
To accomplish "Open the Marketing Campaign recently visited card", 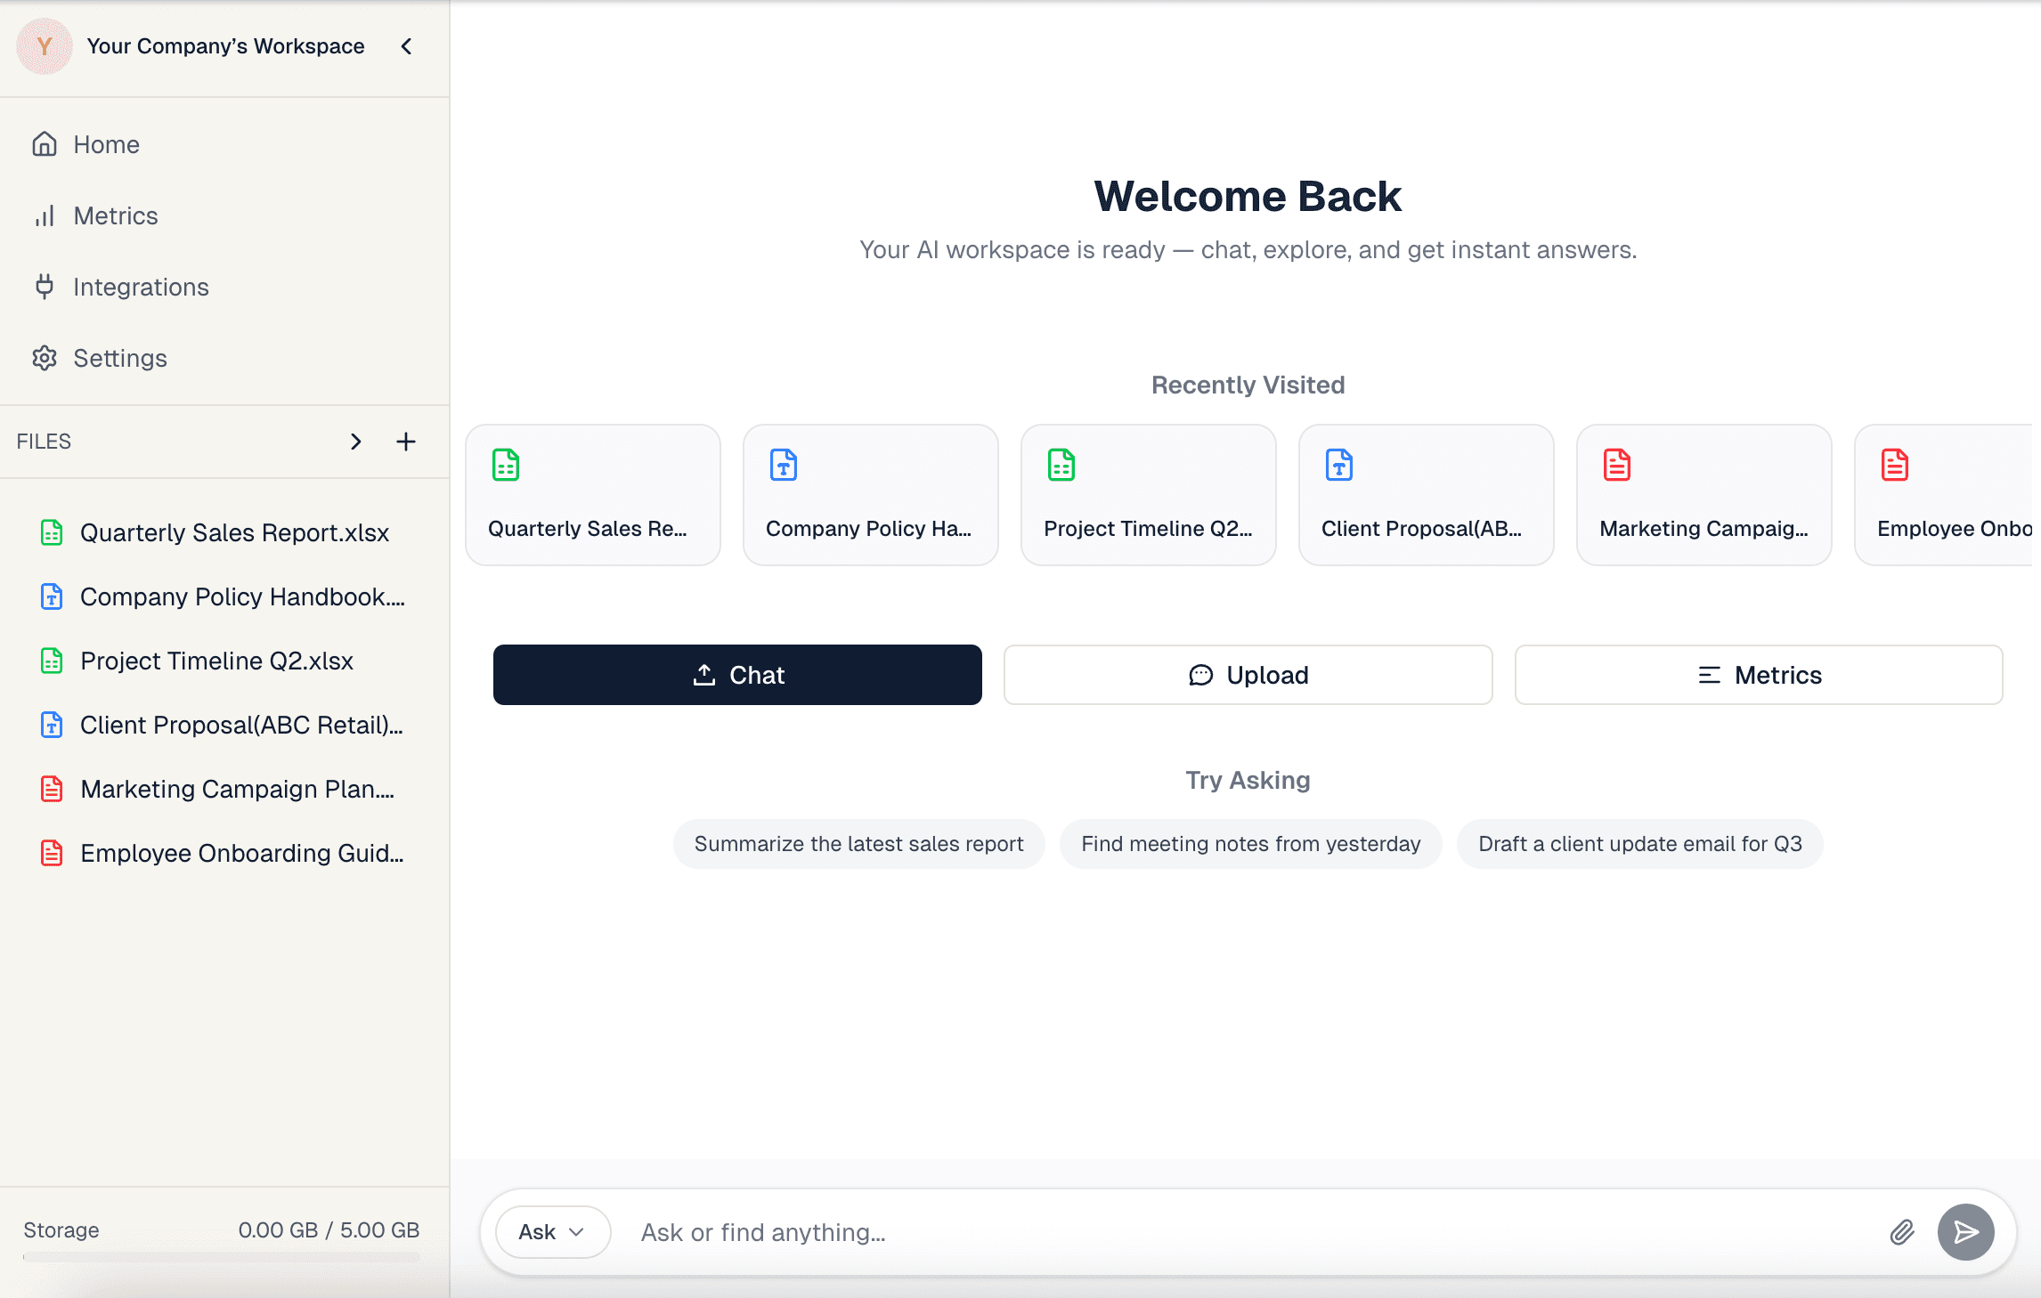I will pos(1704,495).
